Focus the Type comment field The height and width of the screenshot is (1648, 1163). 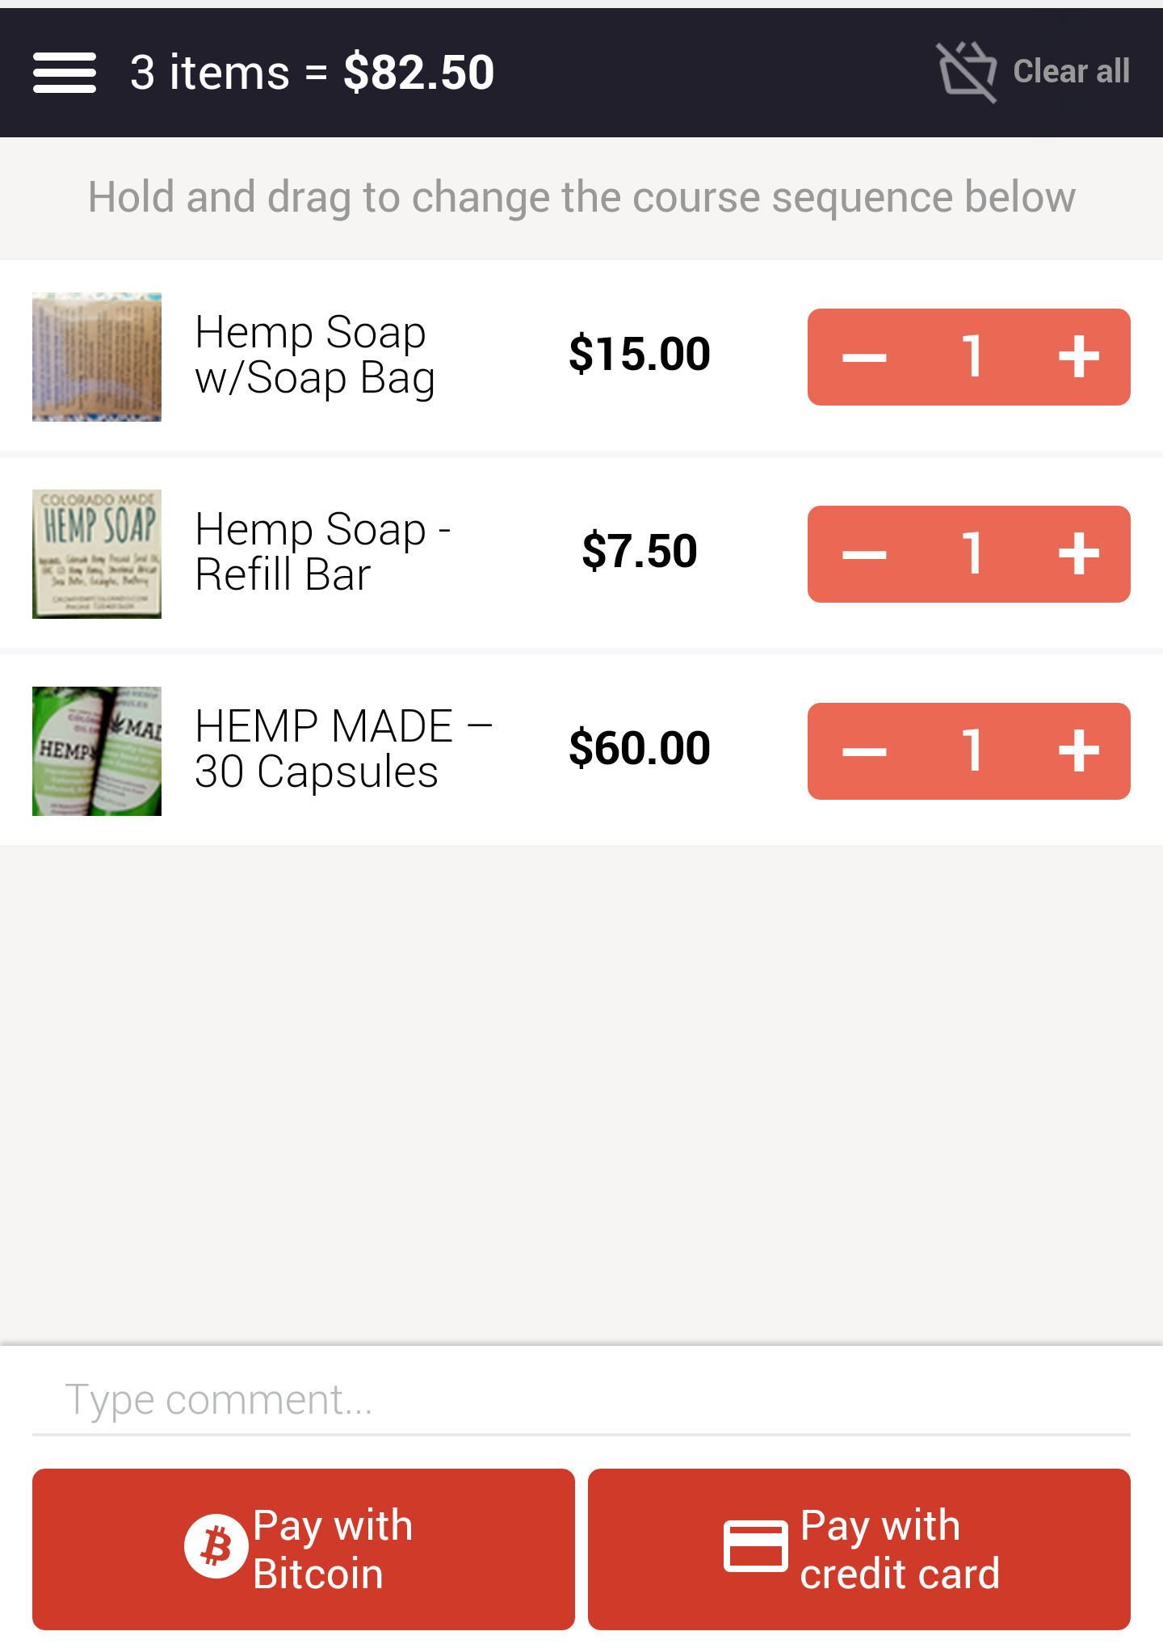click(x=581, y=1399)
